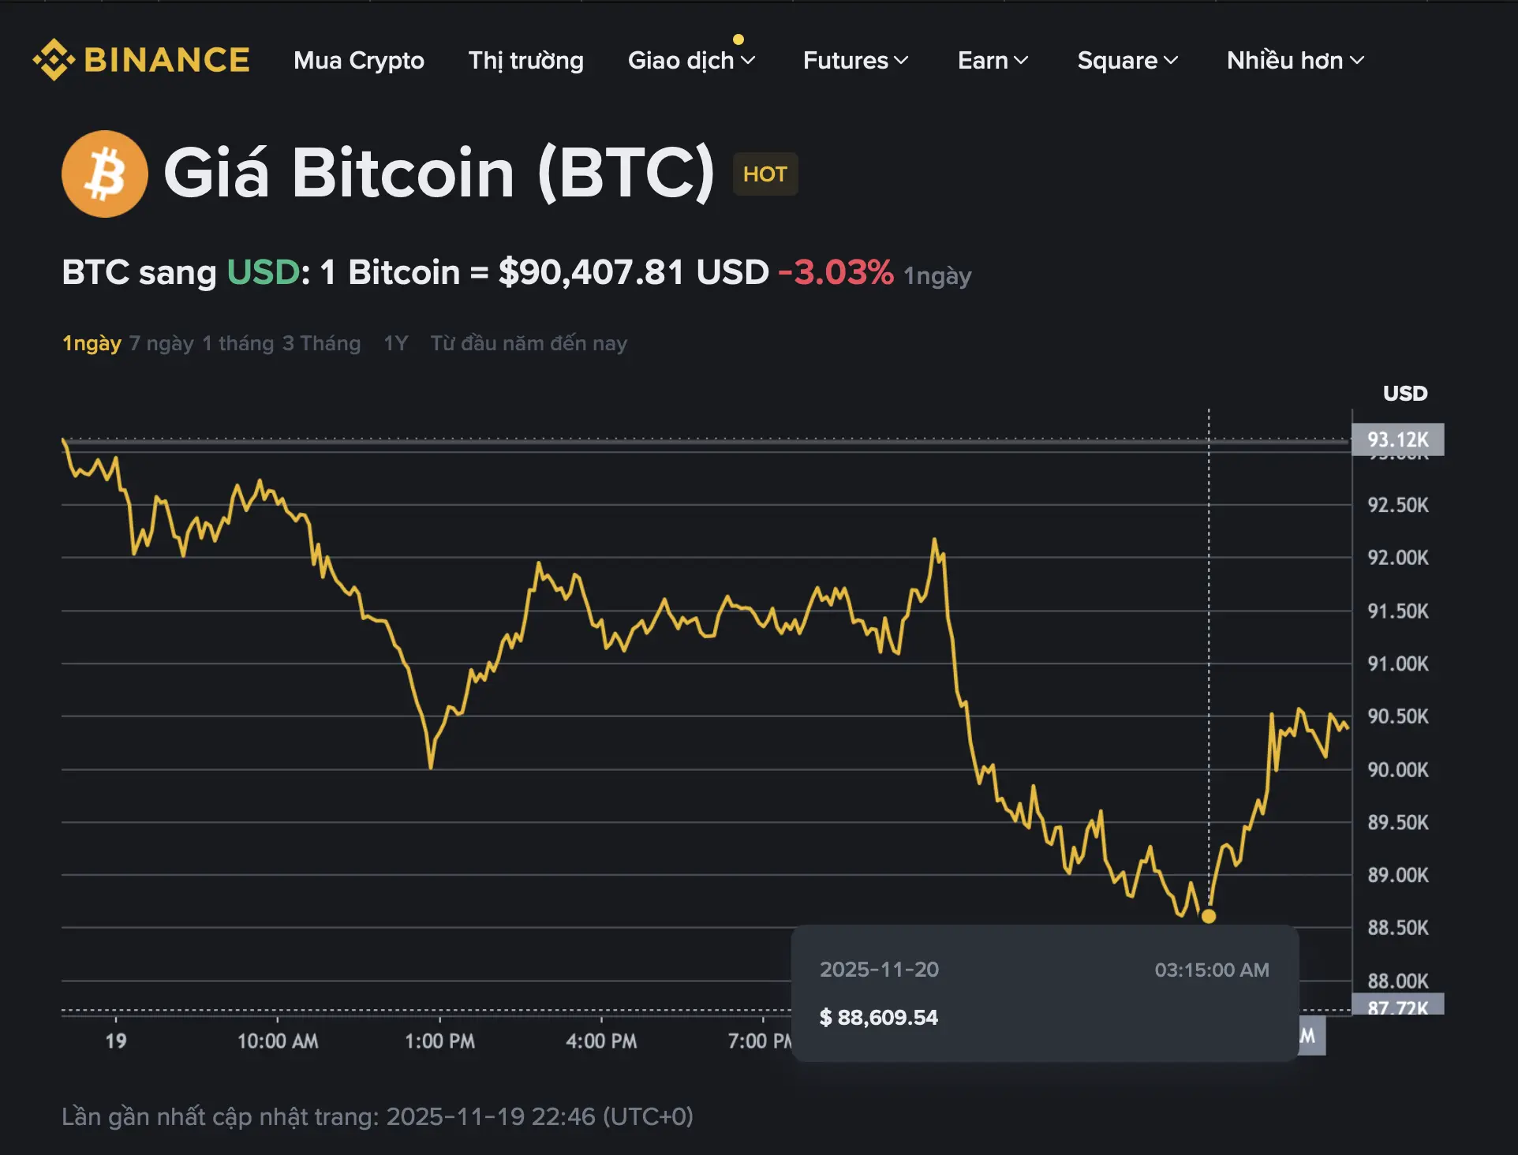This screenshot has height=1155, width=1518.
Task: Click the Mua Crypto link
Action: (x=359, y=61)
